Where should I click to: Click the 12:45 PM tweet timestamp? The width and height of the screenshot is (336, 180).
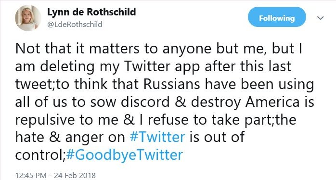tap(31, 176)
